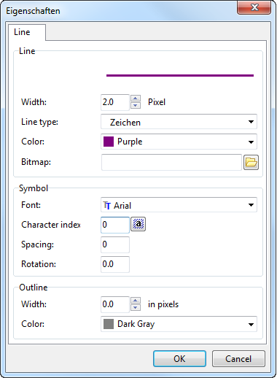Focus the Line Width field showing 2.0
This screenshot has height=378, width=277.
(115, 102)
